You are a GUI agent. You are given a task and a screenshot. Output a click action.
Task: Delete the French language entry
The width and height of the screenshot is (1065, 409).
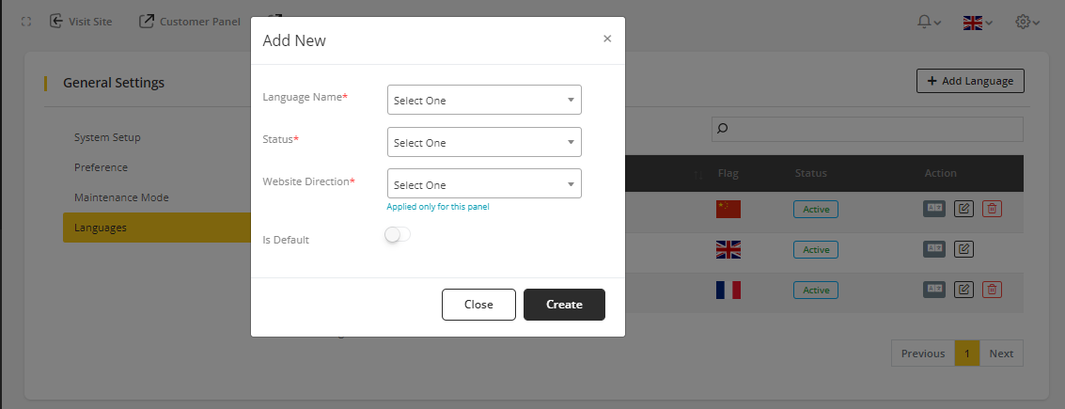coord(992,290)
